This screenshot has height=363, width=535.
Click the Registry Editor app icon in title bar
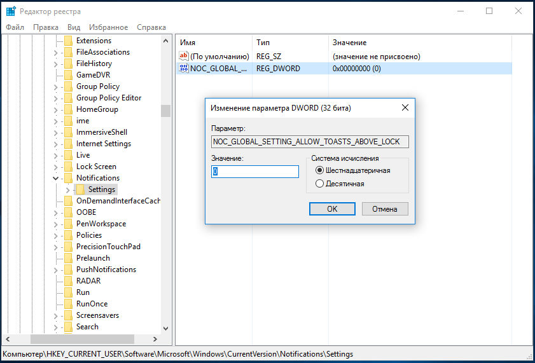tap(11, 11)
